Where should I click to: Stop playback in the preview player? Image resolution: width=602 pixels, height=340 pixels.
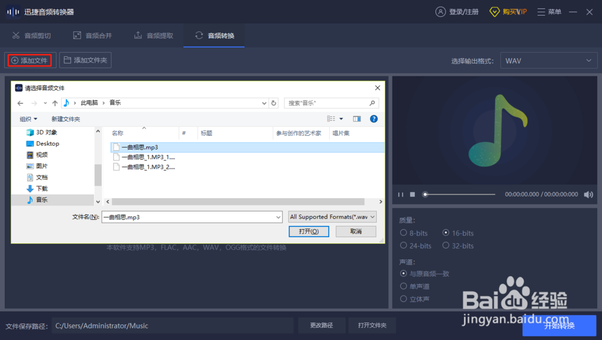click(412, 195)
